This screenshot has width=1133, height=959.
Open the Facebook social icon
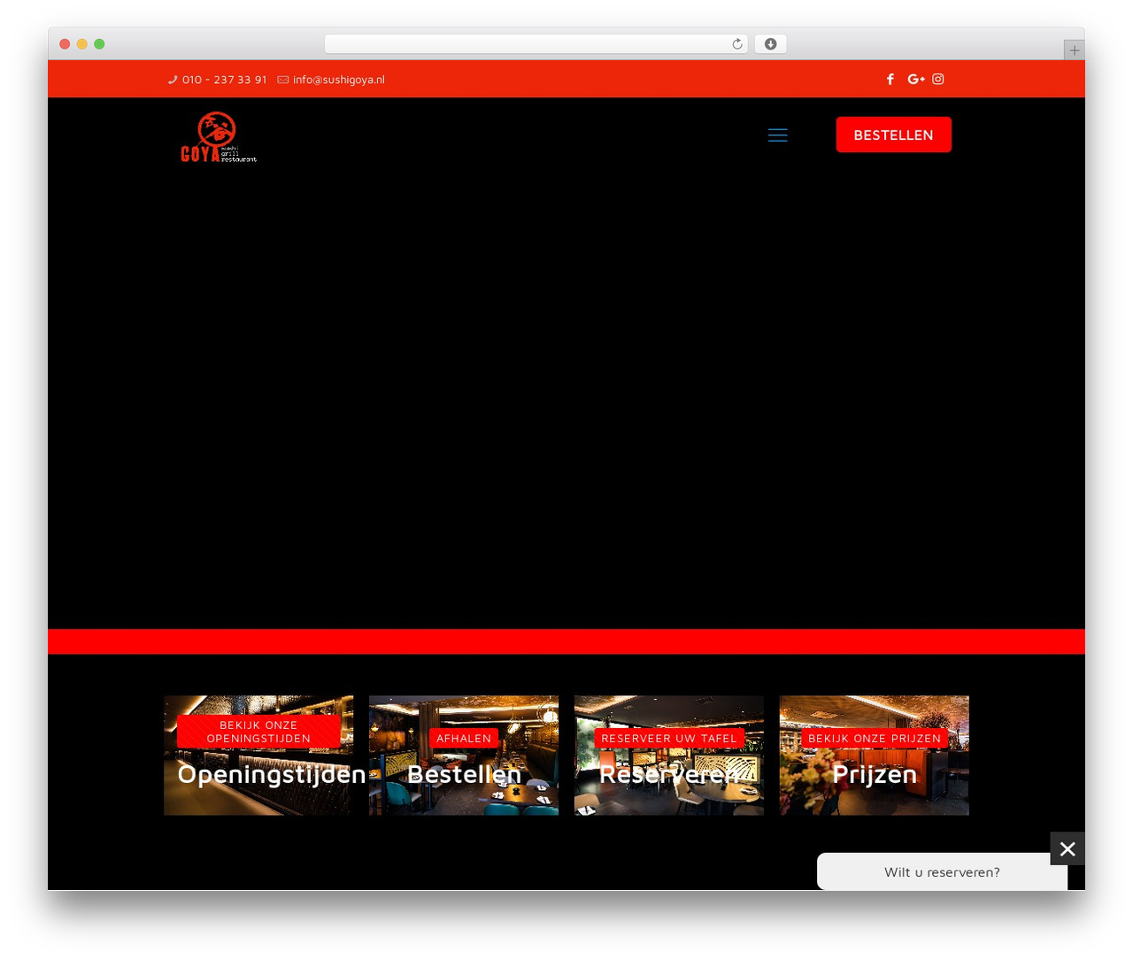pyautogui.click(x=890, y=79)
